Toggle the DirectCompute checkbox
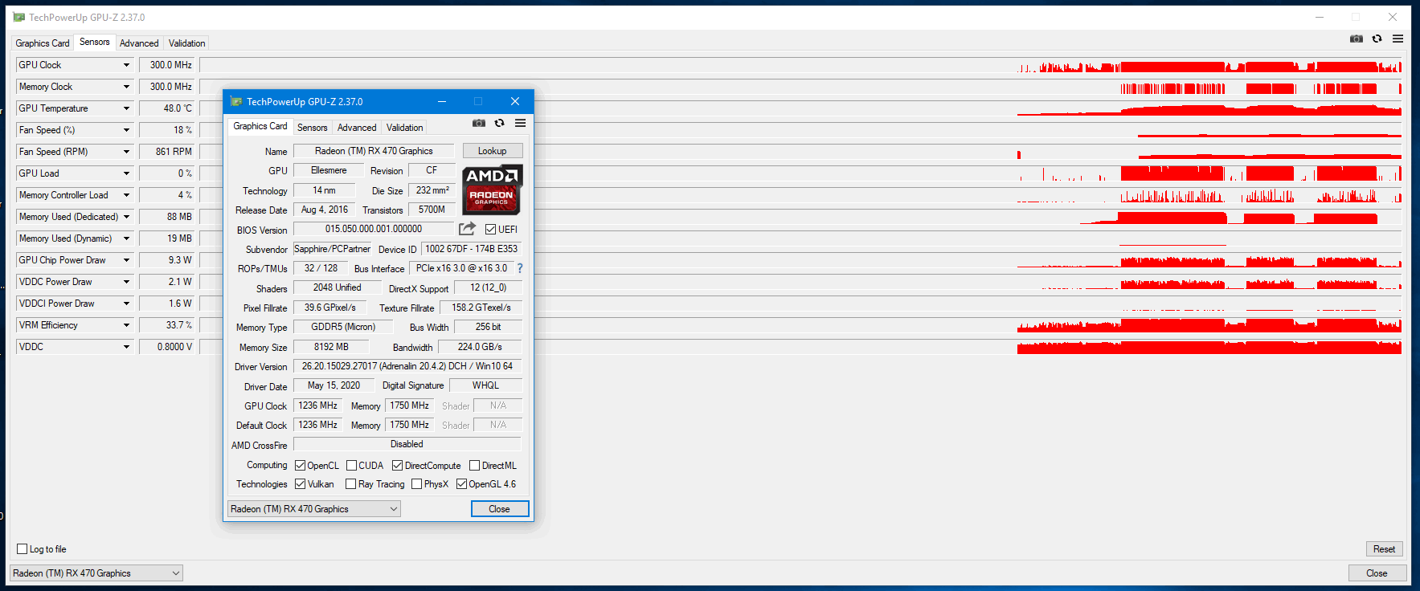 [397, 466]
